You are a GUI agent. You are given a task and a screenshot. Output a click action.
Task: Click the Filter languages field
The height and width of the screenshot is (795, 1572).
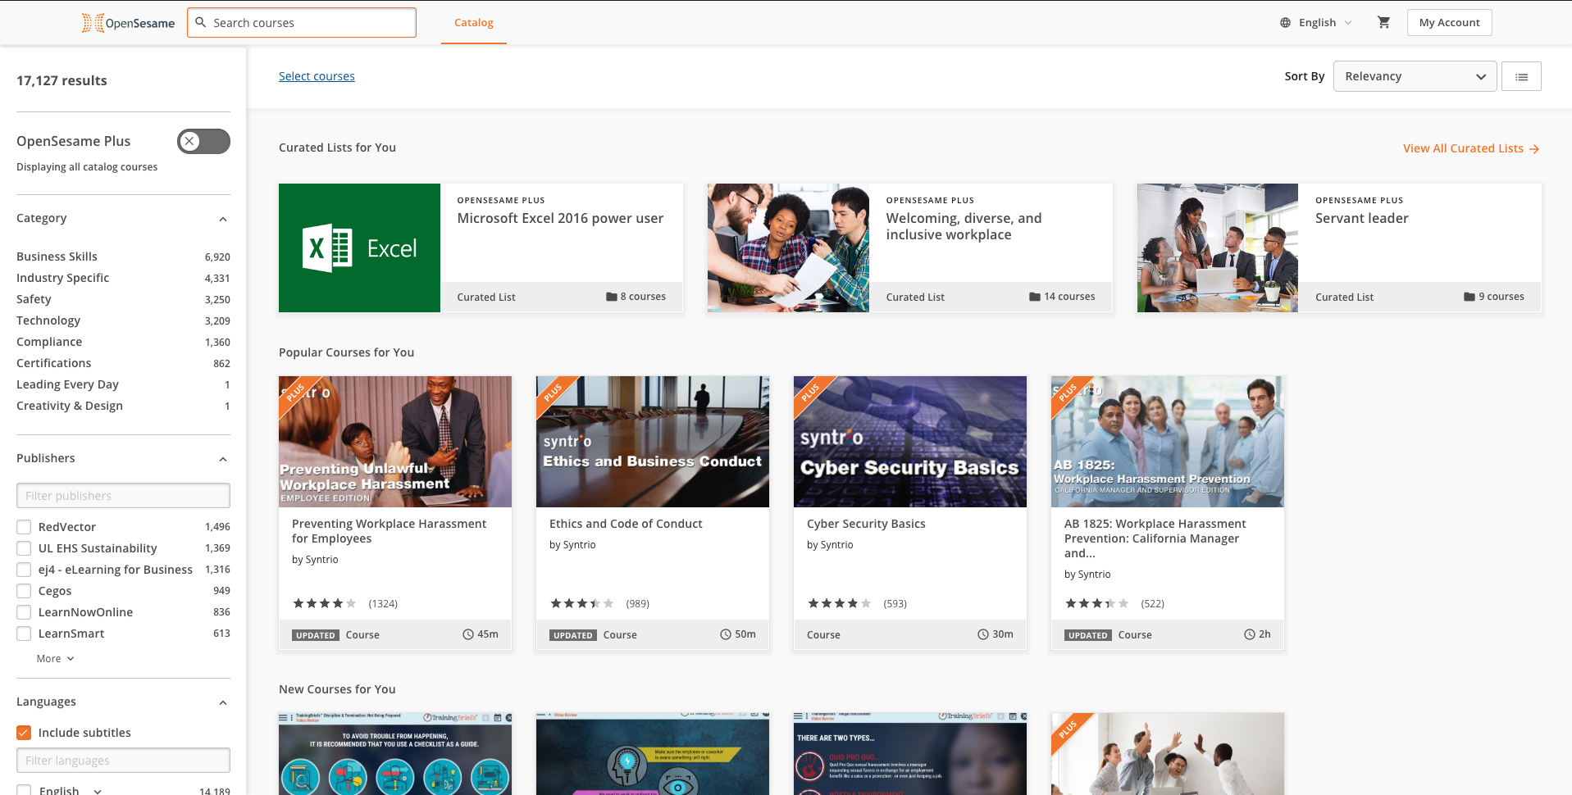pos(123,761)
